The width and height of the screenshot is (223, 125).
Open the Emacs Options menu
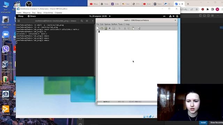tap(107, 24)
